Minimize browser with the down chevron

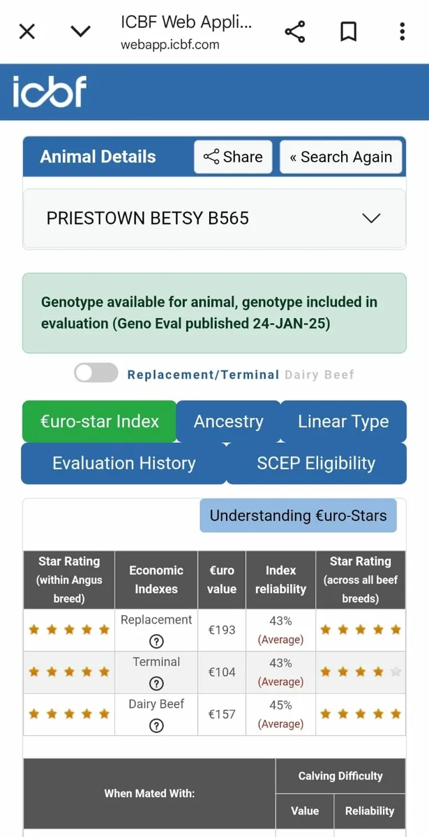pos(81,31)
